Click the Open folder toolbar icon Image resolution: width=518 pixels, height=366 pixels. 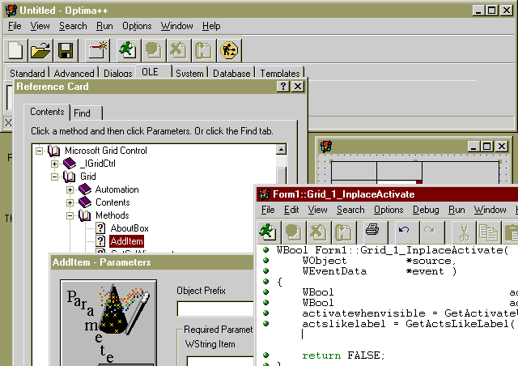pos(40,50)
